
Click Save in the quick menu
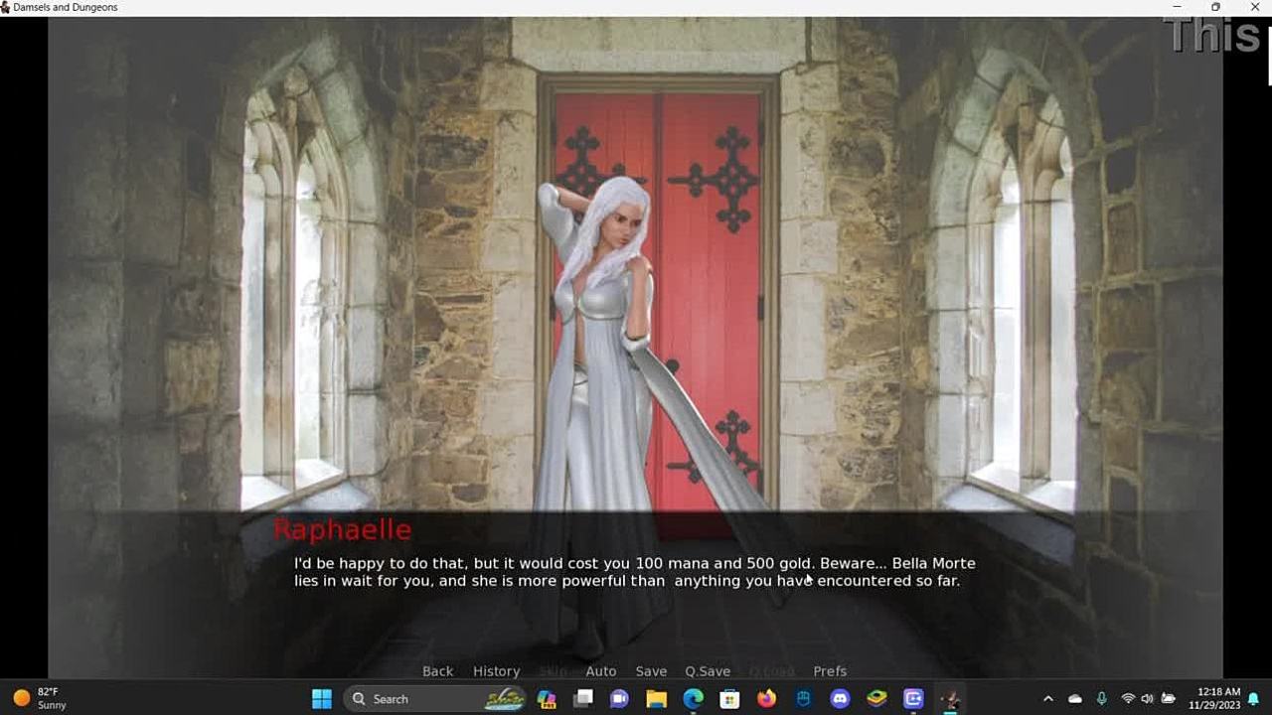(651, 671)
